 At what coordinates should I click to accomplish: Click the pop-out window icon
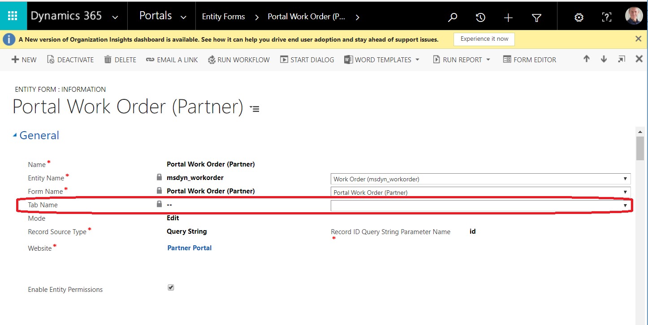coord(622,59)
